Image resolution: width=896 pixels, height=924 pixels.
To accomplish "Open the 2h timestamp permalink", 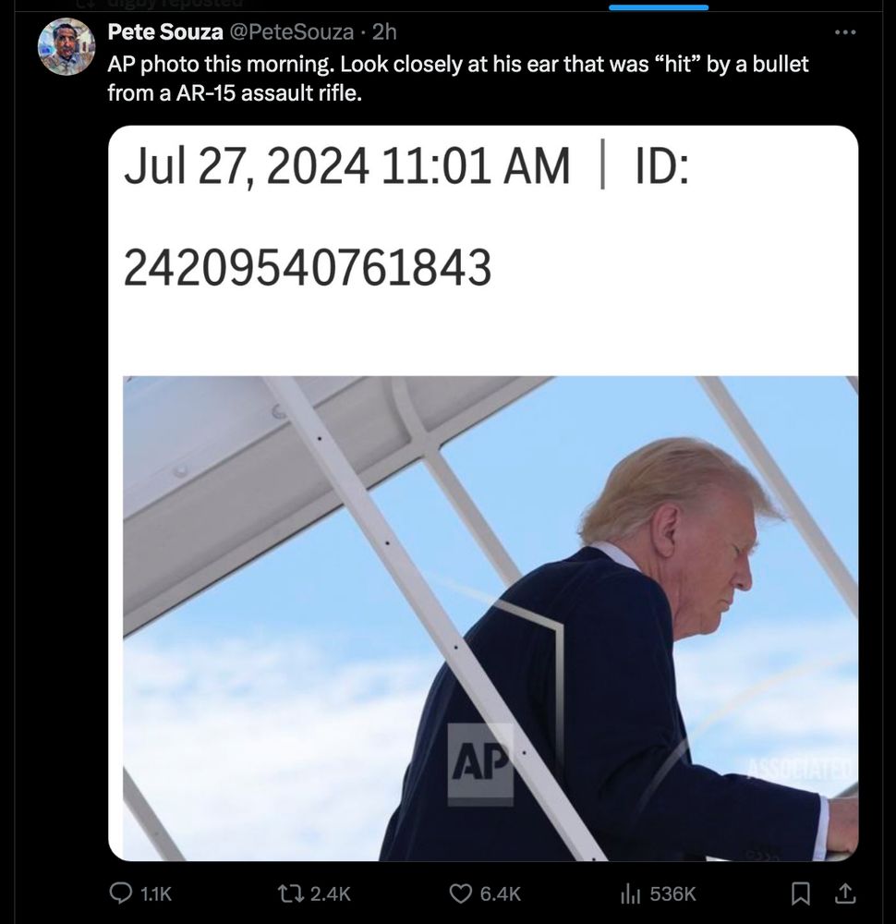I will point(384,31).
